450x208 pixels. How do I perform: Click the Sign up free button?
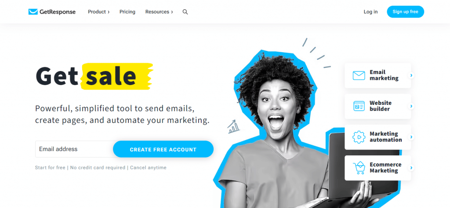click(x=405, y=12)
